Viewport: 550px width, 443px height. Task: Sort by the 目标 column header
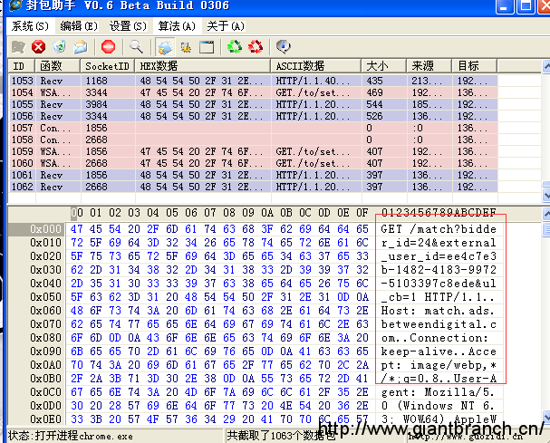click(475, 66)
